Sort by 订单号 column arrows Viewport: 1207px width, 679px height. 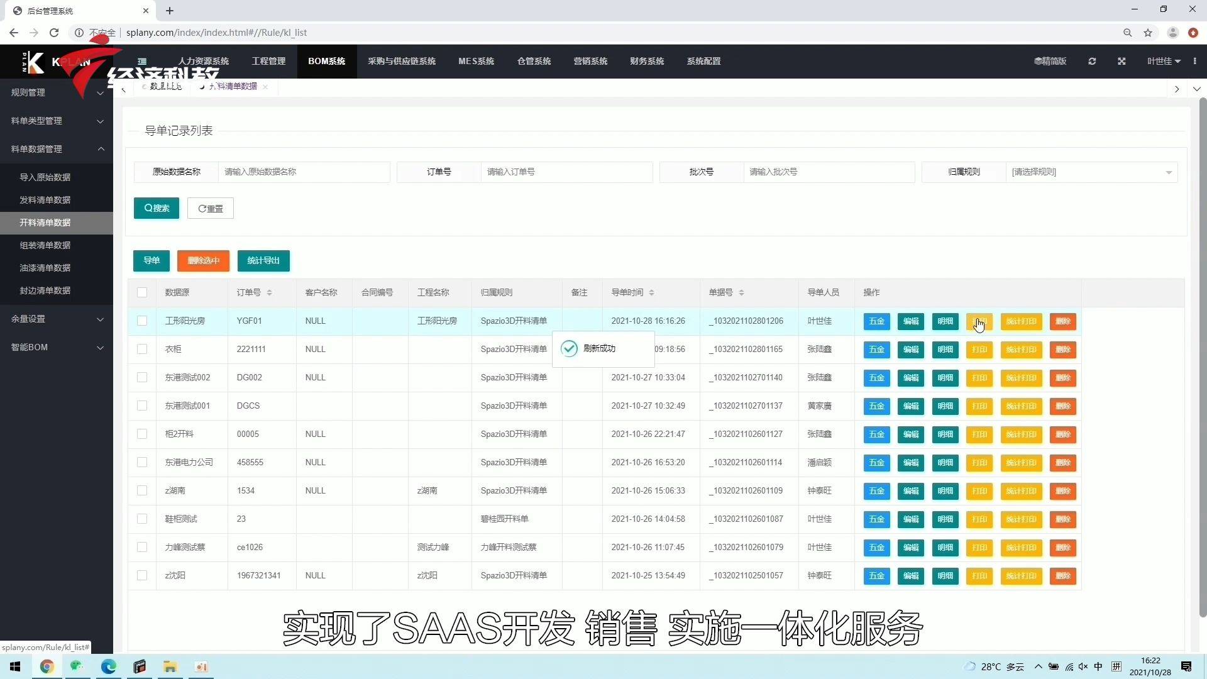coord(269,293)
